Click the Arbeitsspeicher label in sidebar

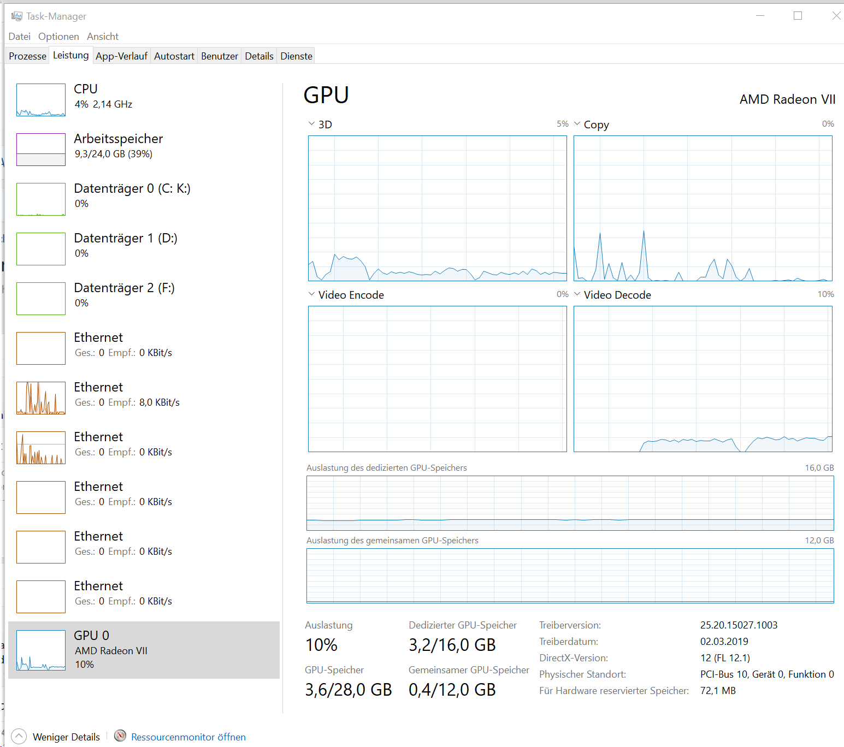click(x=119, y=139)
